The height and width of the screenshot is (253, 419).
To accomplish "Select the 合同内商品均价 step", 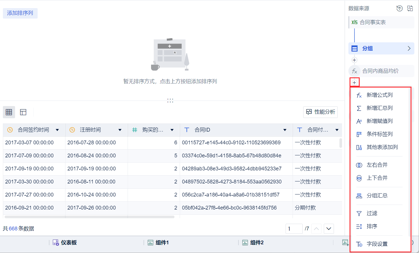I will pyautogui.click(x=381, y=71).
